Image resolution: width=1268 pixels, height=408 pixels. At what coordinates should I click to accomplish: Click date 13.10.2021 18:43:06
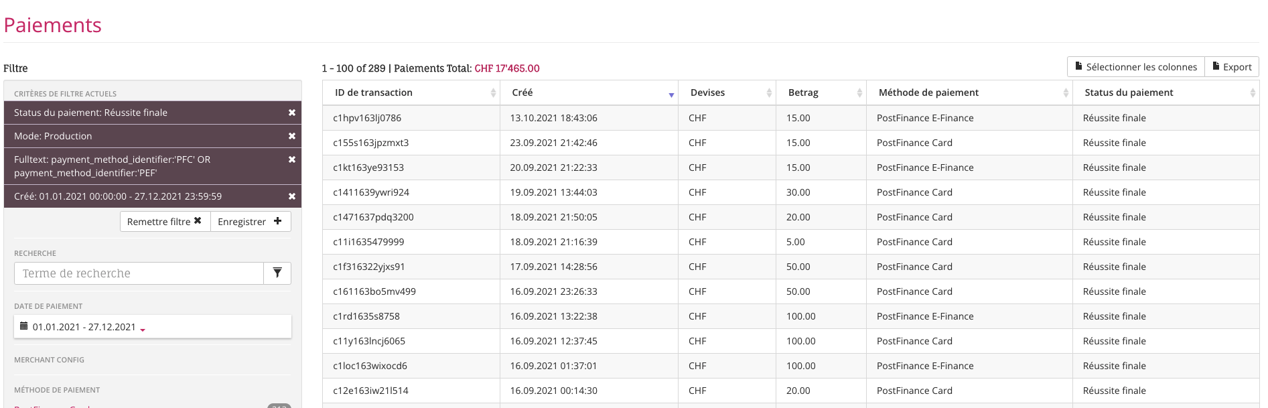[554, 118]
